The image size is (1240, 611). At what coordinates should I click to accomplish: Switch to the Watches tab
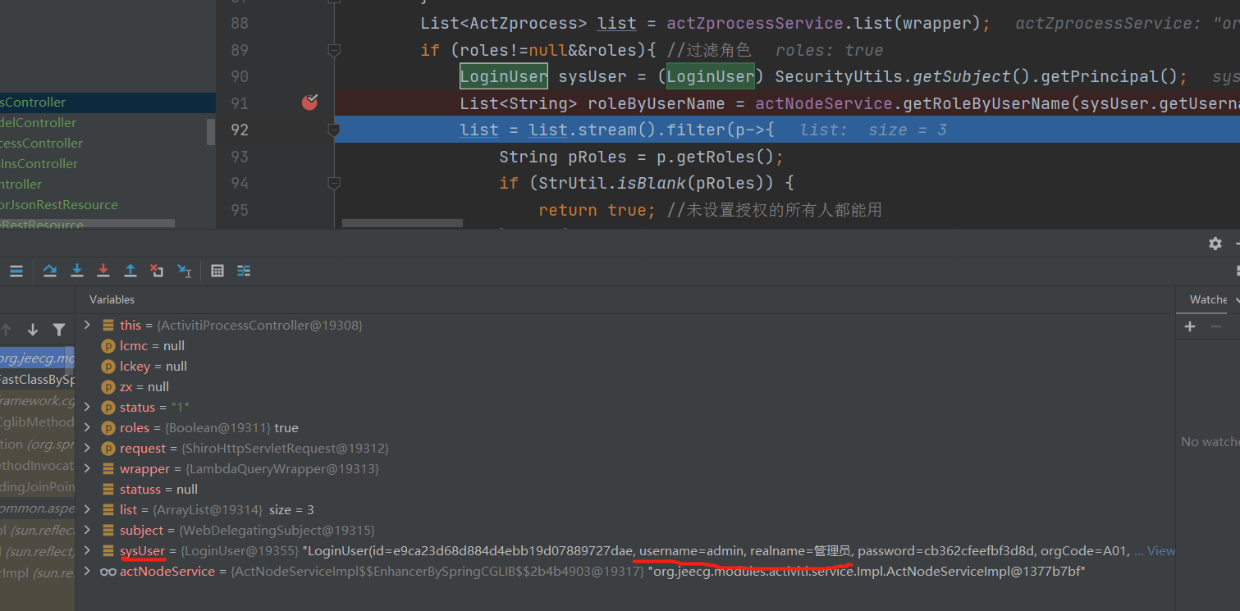pos(1206,299)
